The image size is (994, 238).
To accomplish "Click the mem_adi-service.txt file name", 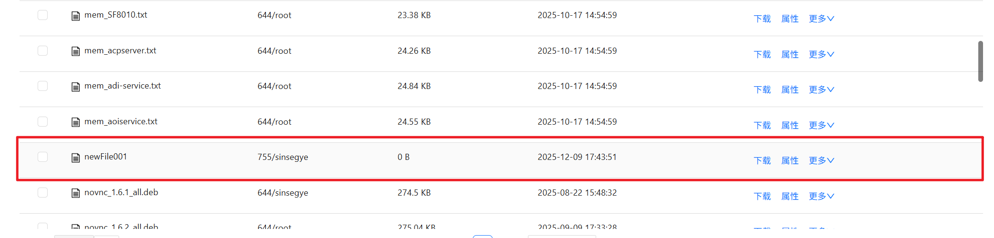I will [x=122, y=86].
